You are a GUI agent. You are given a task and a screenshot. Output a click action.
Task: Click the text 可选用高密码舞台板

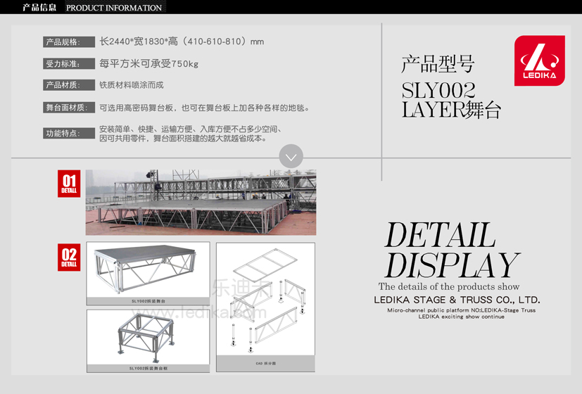click(137, 108)
